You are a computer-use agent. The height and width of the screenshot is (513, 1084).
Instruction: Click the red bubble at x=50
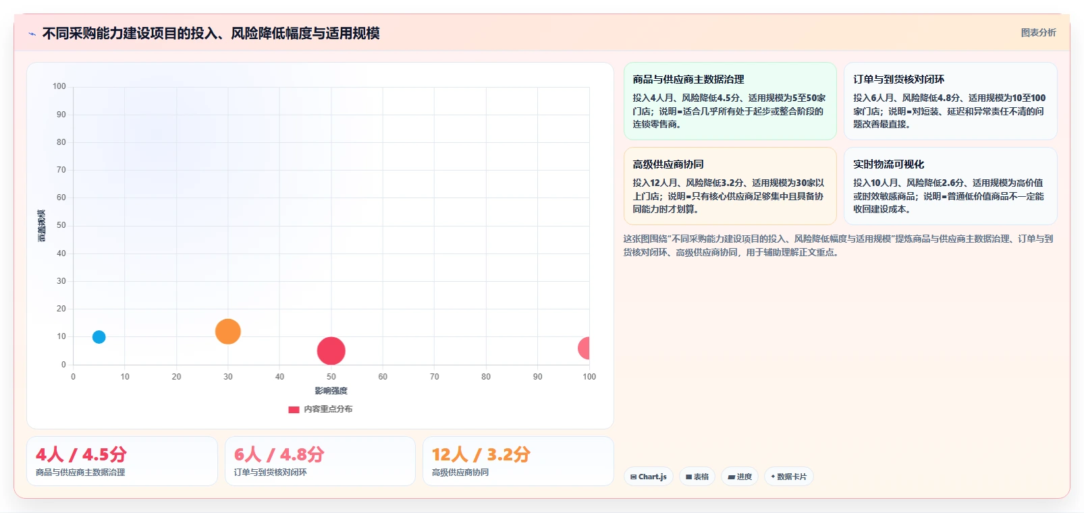coord(331,351)
